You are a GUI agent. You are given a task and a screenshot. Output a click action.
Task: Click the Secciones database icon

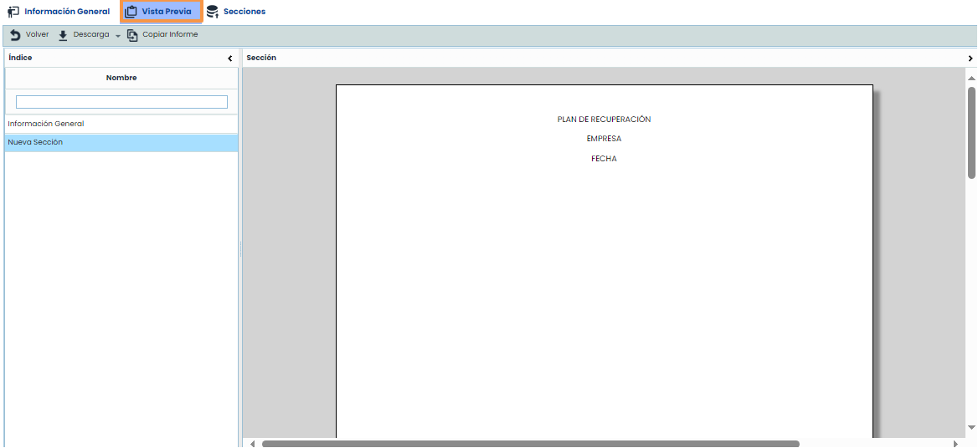coord(213,12)
